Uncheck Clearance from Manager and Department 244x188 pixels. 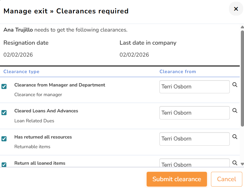[4, 86]
